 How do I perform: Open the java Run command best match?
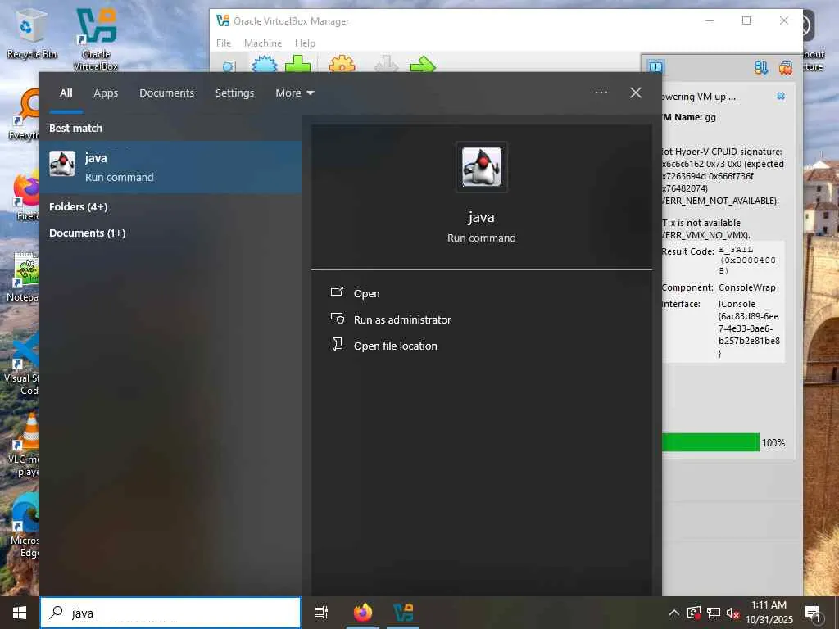(170, 167)
